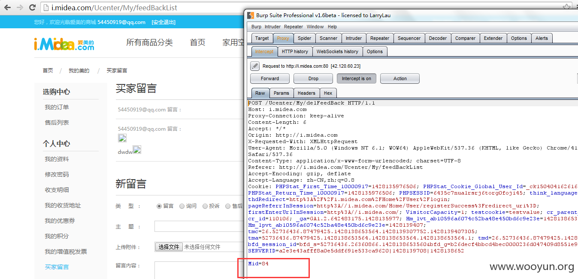Screen dimensions: 578x279
Task: Switch to the Sequencer tab
Action: pyautogui.click(x=409, y=38)
